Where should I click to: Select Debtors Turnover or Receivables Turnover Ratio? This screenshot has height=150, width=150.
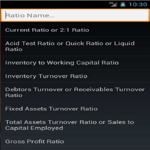coord(75,92)
